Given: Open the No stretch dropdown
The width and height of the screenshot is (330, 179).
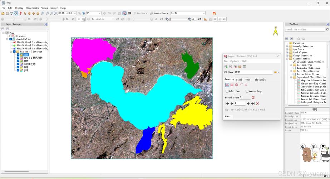Looking at the screenshot, I should [x=103, y=19].
